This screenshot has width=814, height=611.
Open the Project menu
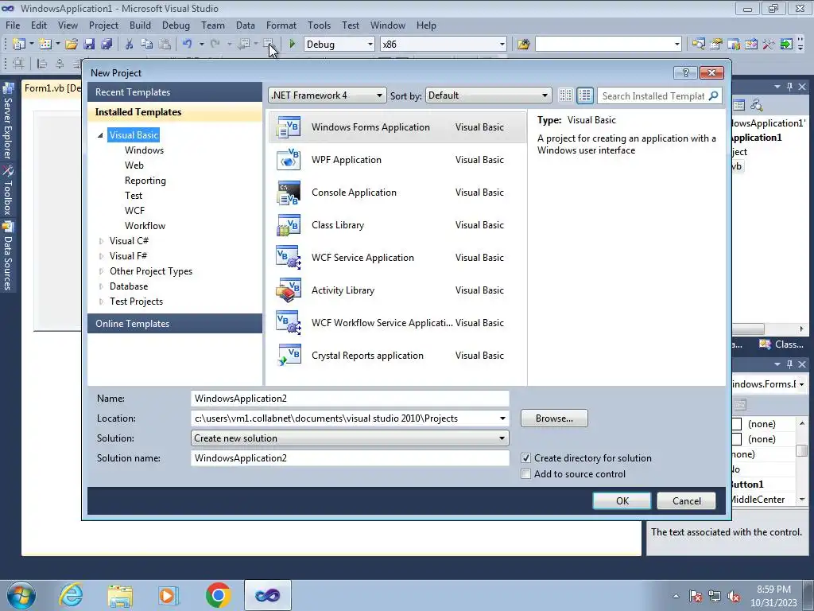point(103,25)
